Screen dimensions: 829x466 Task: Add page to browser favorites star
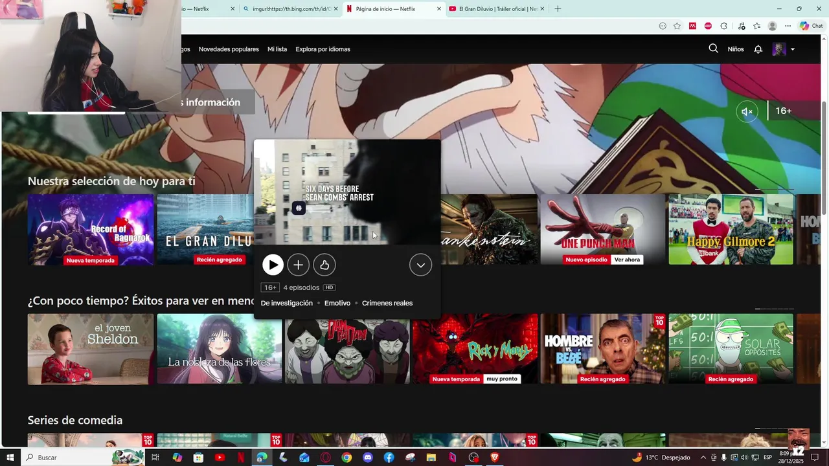677,26
